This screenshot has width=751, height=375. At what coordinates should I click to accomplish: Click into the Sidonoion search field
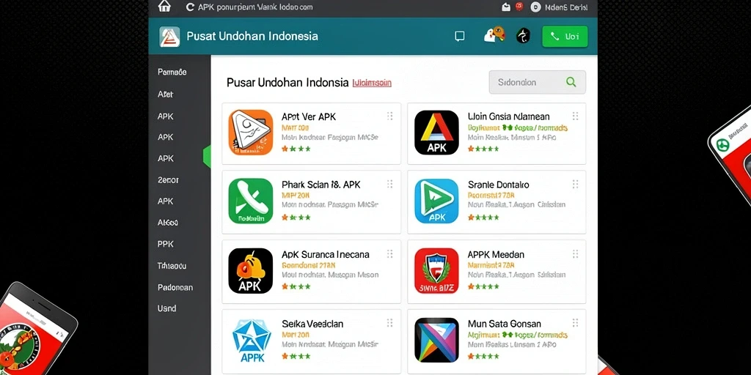point(537,82)
